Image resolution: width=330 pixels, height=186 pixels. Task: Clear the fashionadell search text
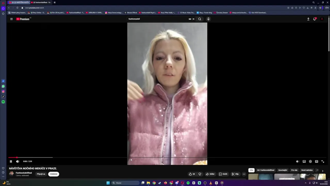click(193, 19)
